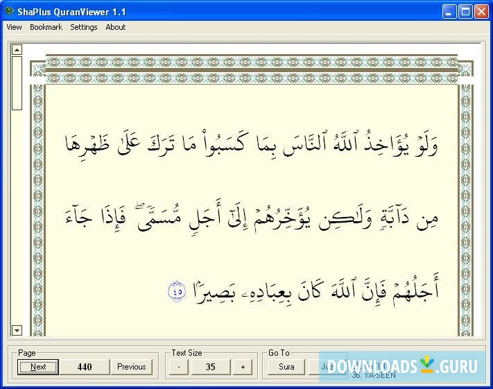Click the text size value 35
Image resolution: width=493 pixels, height=389 pixels.
pyautogui.click(x=210, y=367)
